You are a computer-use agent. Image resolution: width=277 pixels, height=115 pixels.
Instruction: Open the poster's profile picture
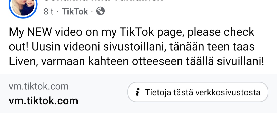(x=23, y=6)
